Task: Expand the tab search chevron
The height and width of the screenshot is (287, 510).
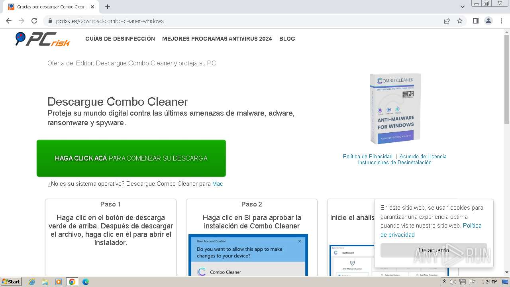Action: coord(463,7)
